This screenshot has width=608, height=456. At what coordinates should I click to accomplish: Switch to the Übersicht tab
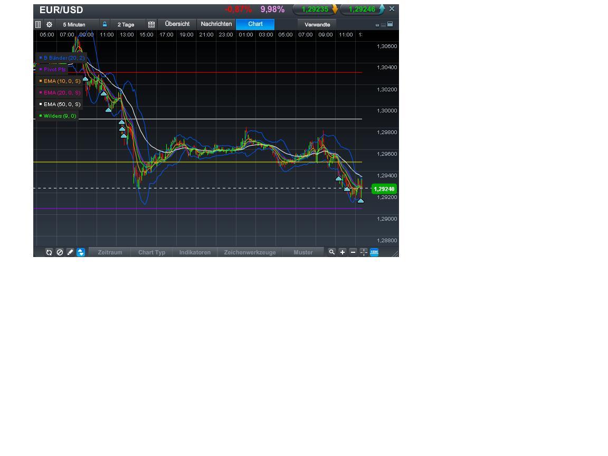click(177, 24)
